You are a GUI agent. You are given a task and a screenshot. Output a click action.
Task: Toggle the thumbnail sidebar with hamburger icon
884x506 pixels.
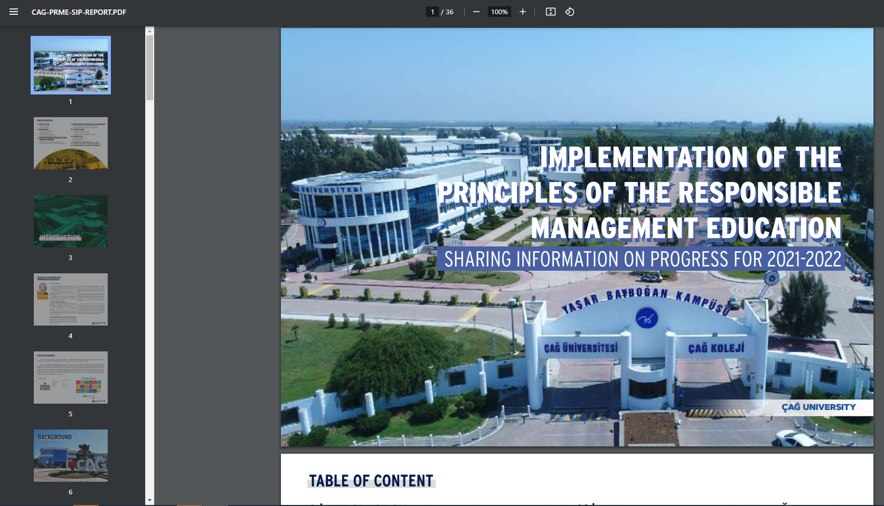pos(14,12)
